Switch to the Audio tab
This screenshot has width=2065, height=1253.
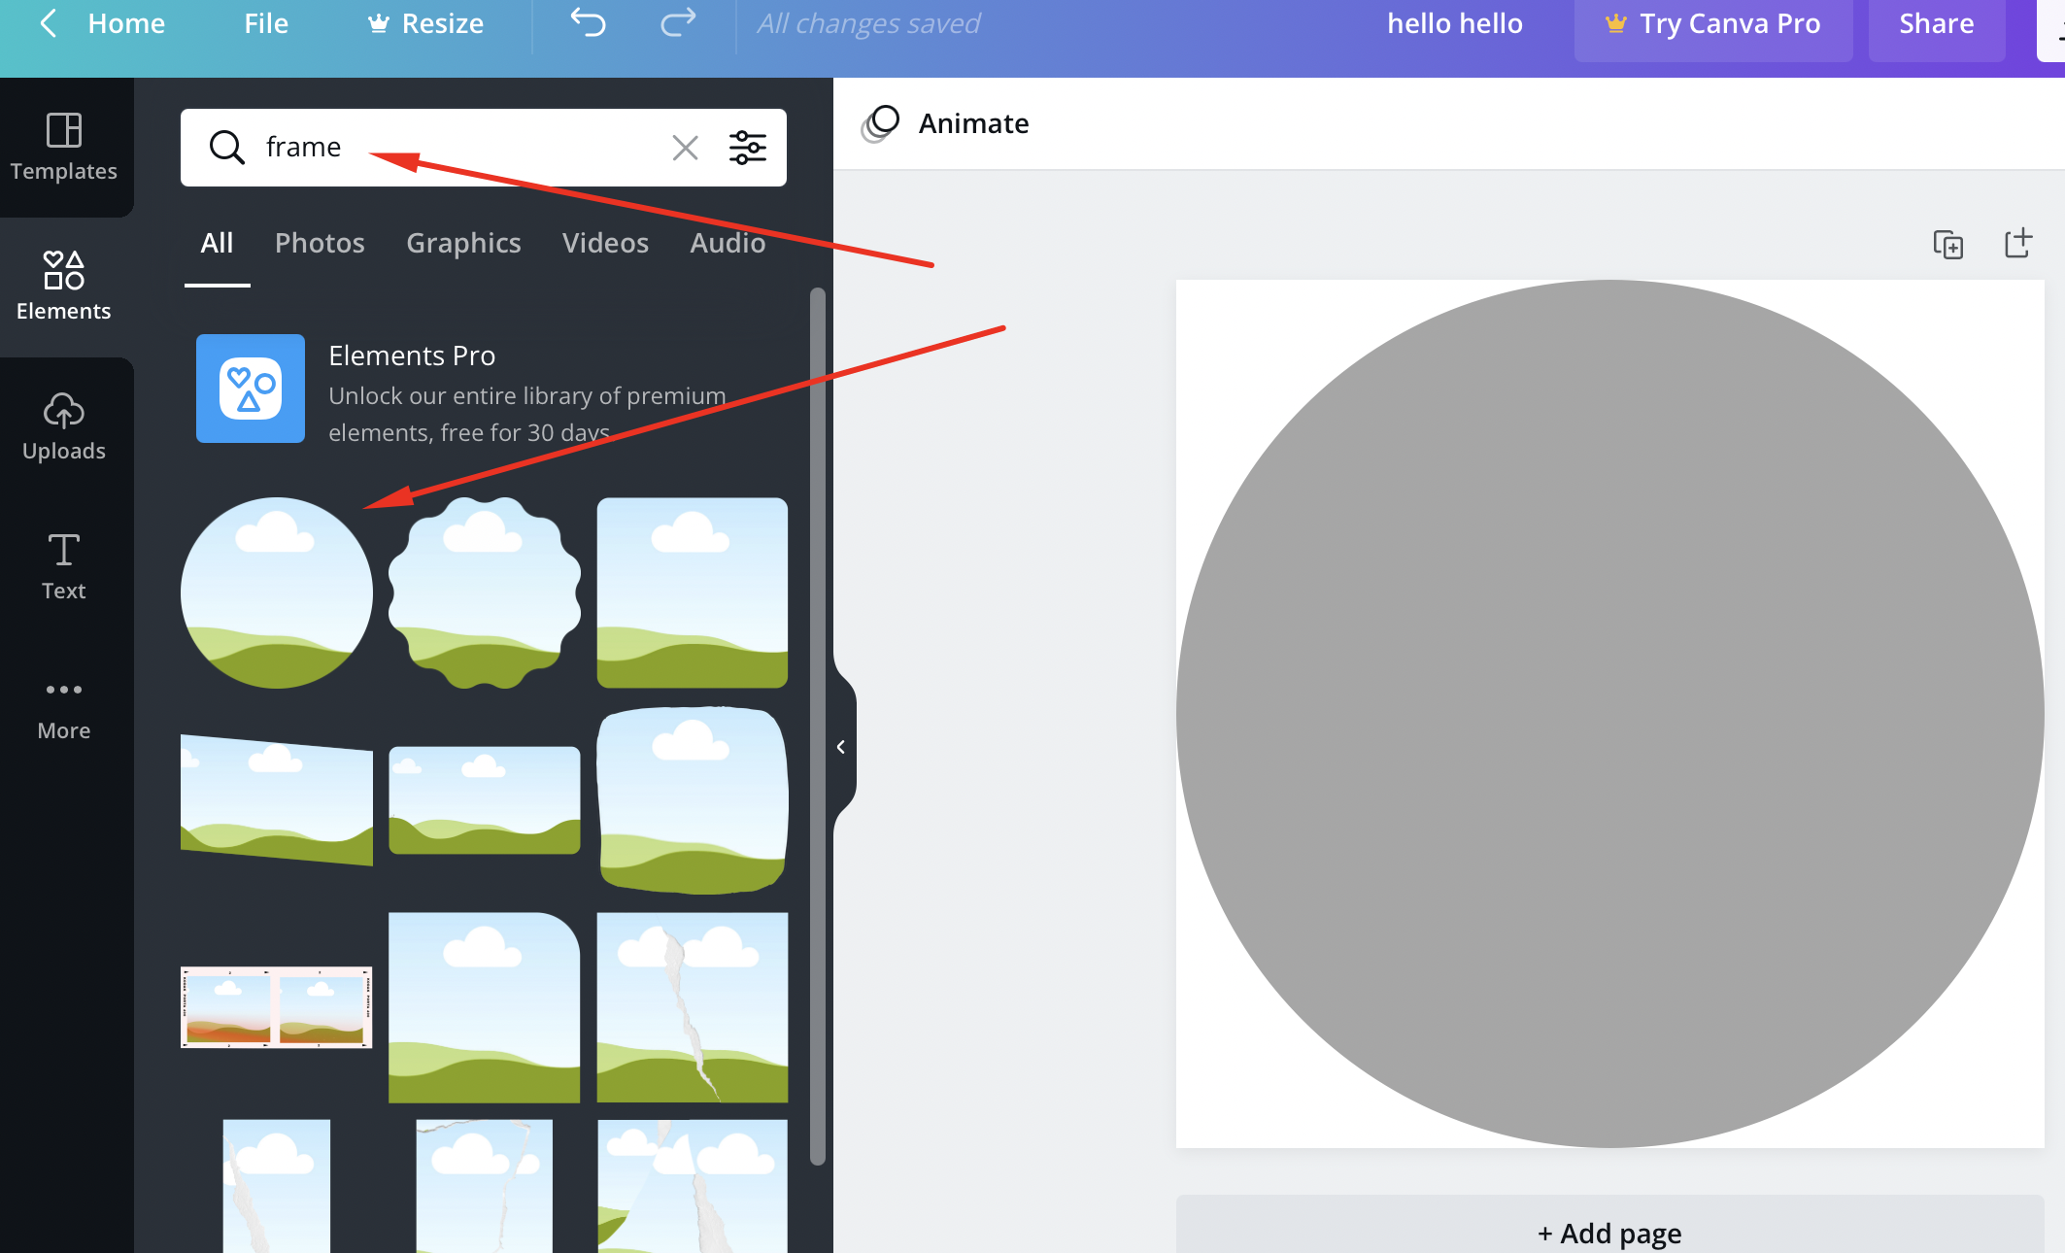coord(728,243)
